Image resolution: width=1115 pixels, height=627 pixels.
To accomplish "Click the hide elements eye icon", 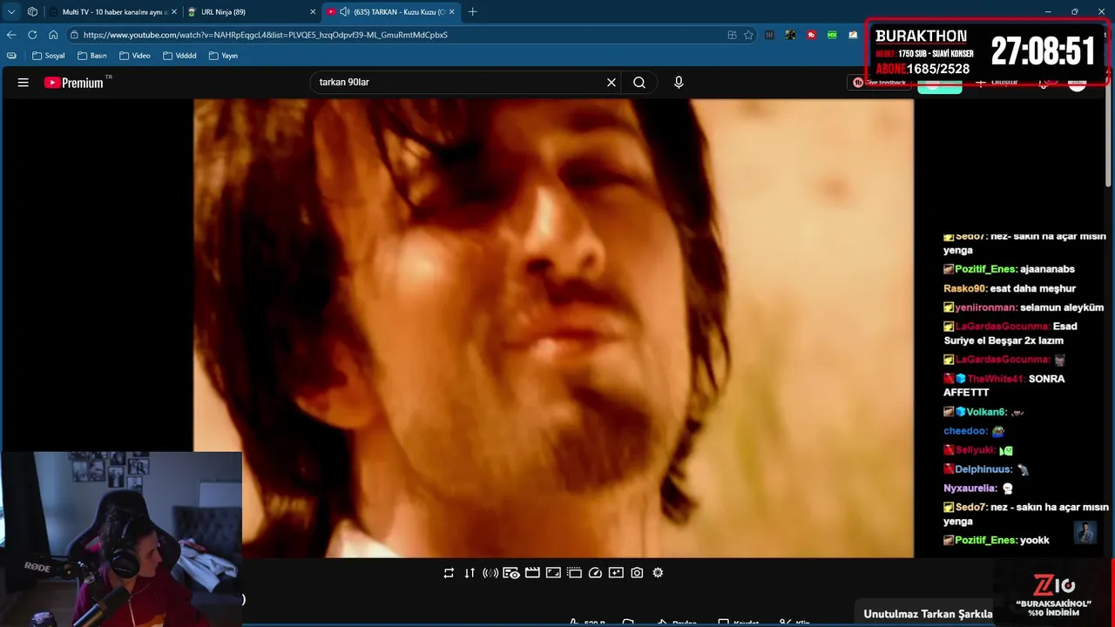I will [511, 573].
